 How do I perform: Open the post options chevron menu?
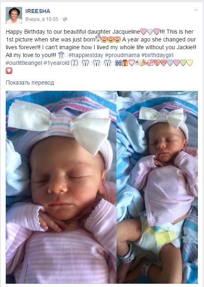tap(195, 10)
